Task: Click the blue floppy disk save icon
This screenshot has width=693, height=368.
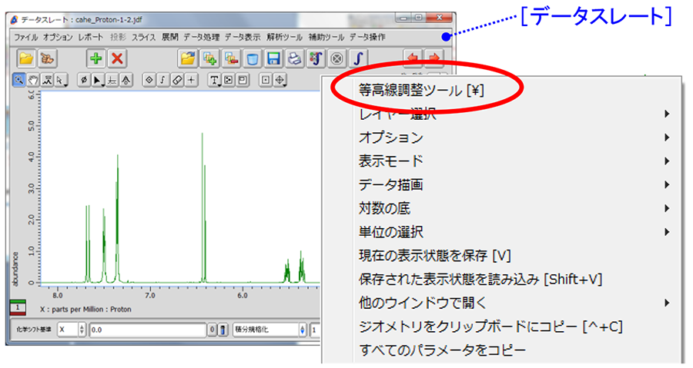Action: 273,58
